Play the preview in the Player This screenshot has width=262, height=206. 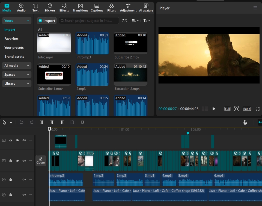click(x=214, y=109)
